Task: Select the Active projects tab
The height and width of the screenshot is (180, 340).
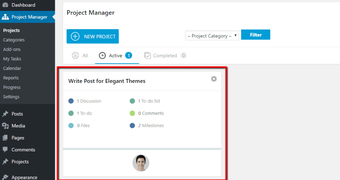Action: 116,56
